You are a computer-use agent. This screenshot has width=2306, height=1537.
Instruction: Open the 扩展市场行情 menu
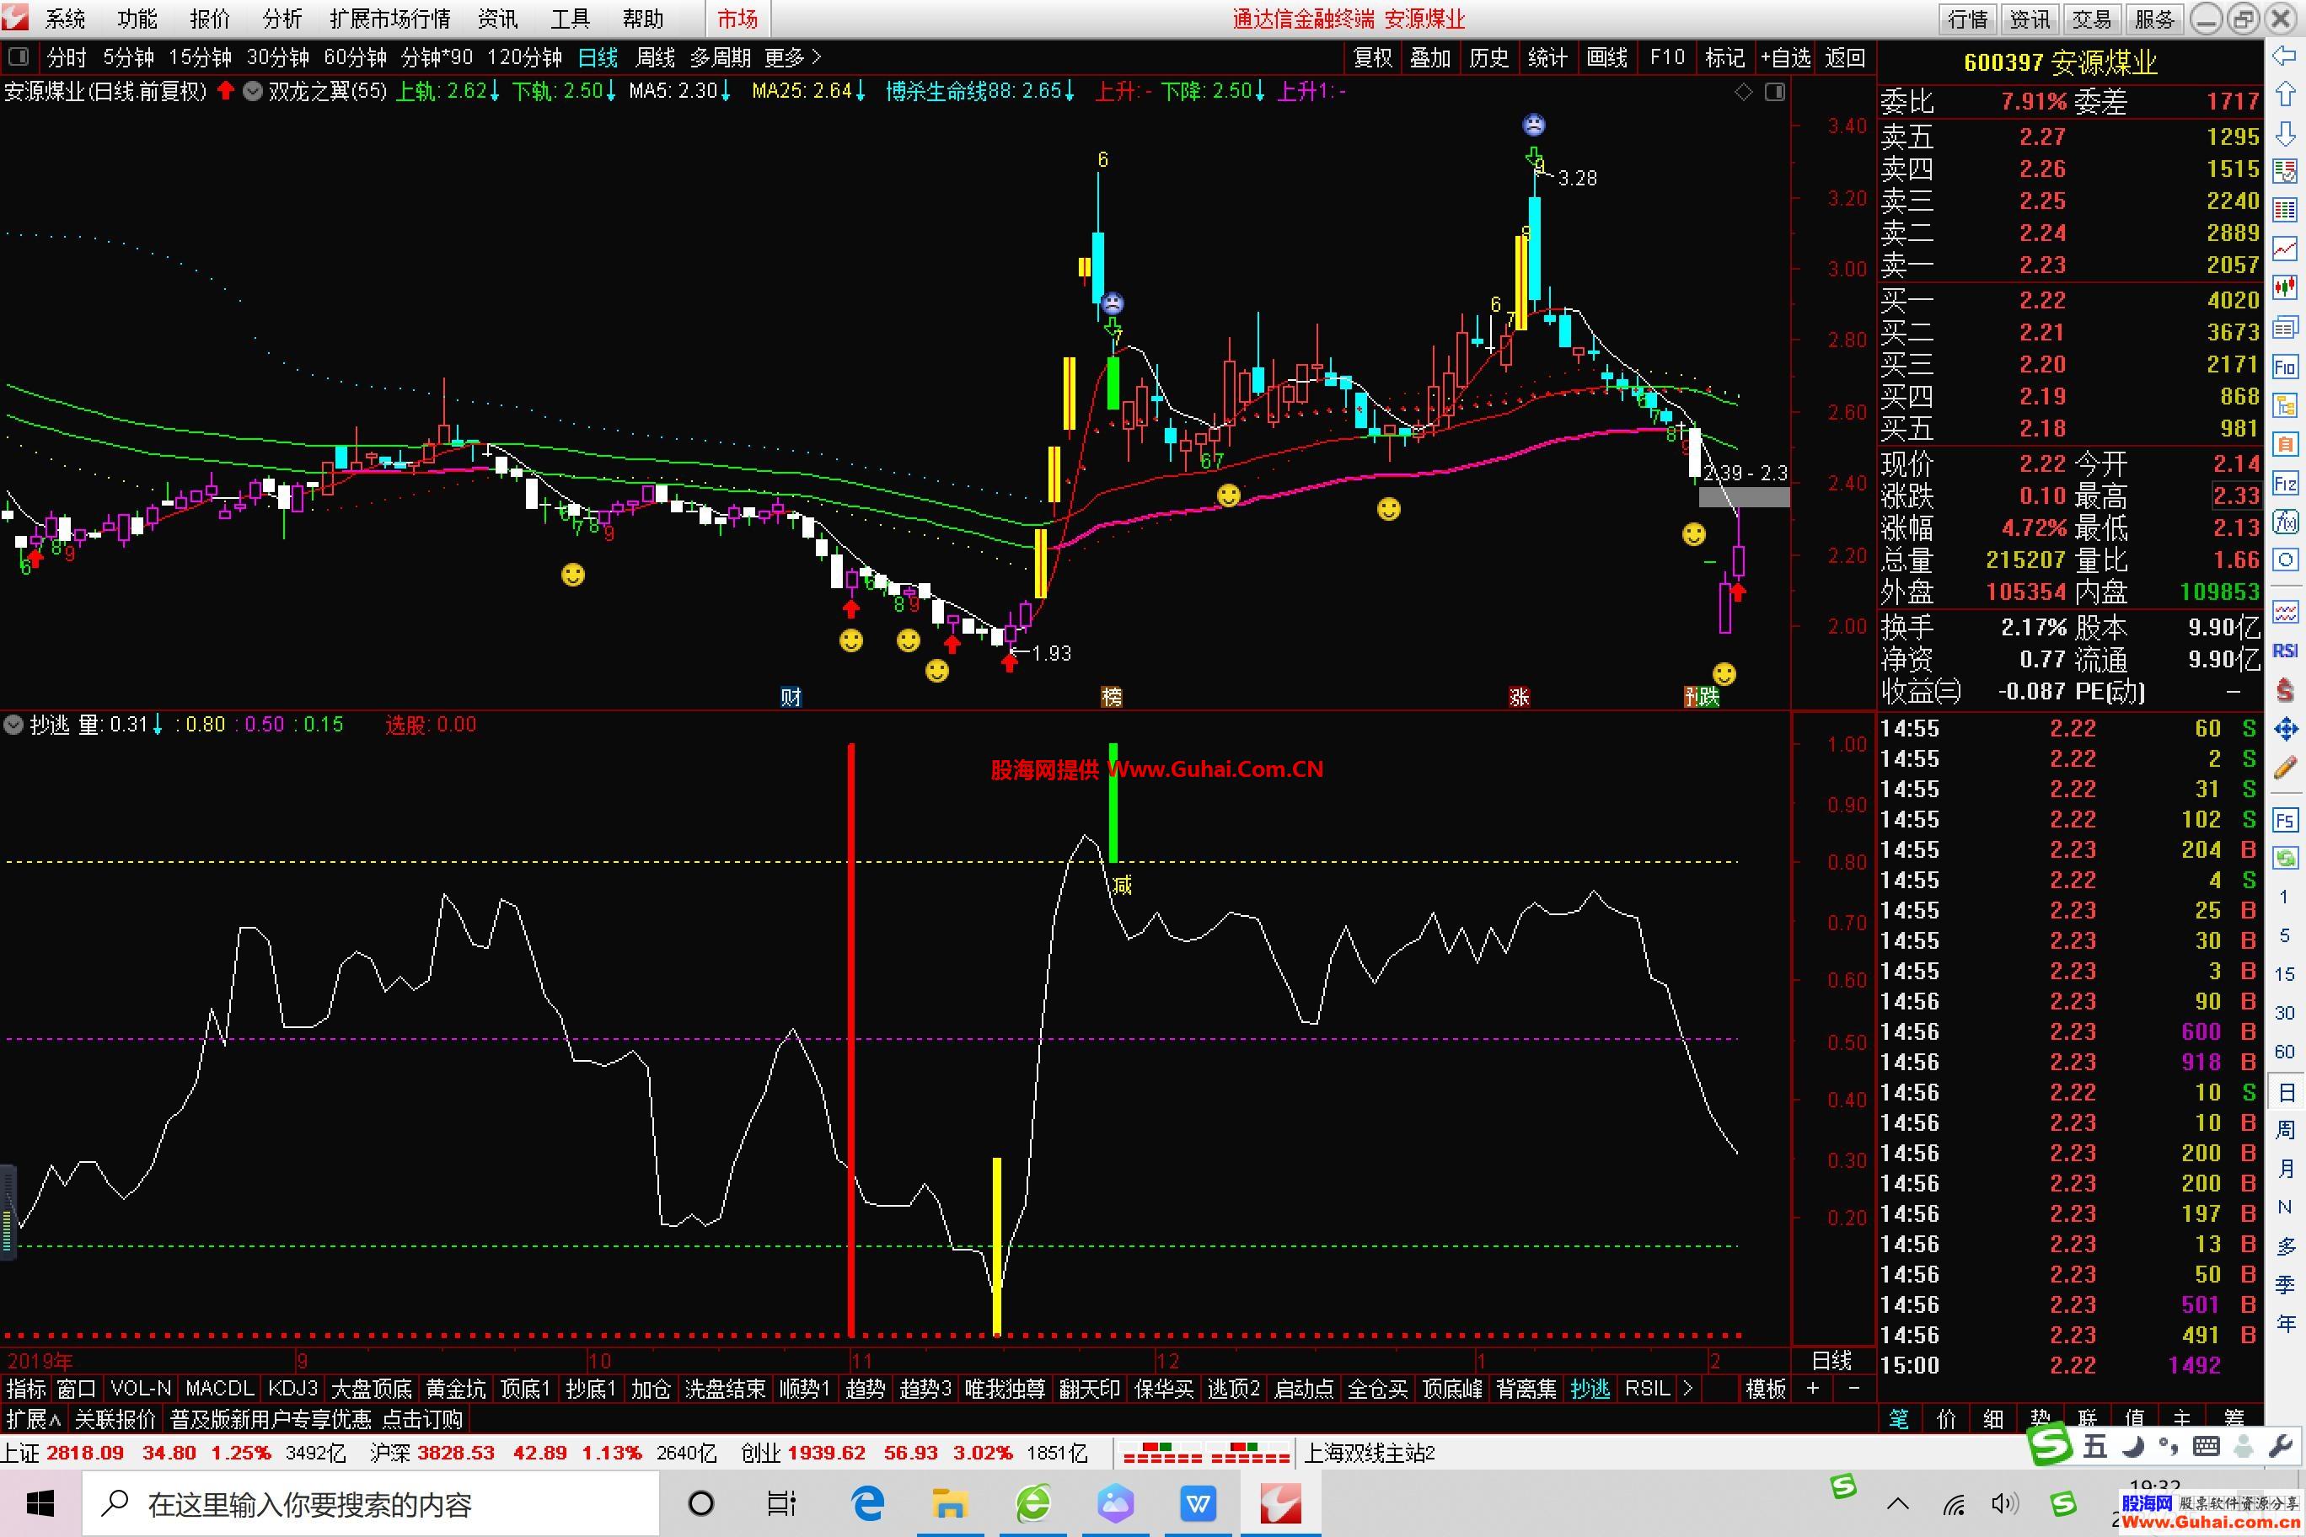pos(389,19)
